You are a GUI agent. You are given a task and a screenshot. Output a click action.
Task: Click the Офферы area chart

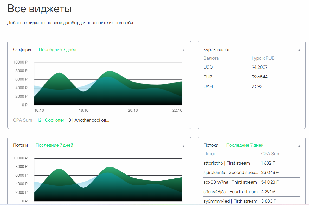(108, 84)
